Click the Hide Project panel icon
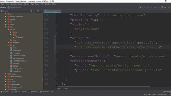 [x=41, y=11]
